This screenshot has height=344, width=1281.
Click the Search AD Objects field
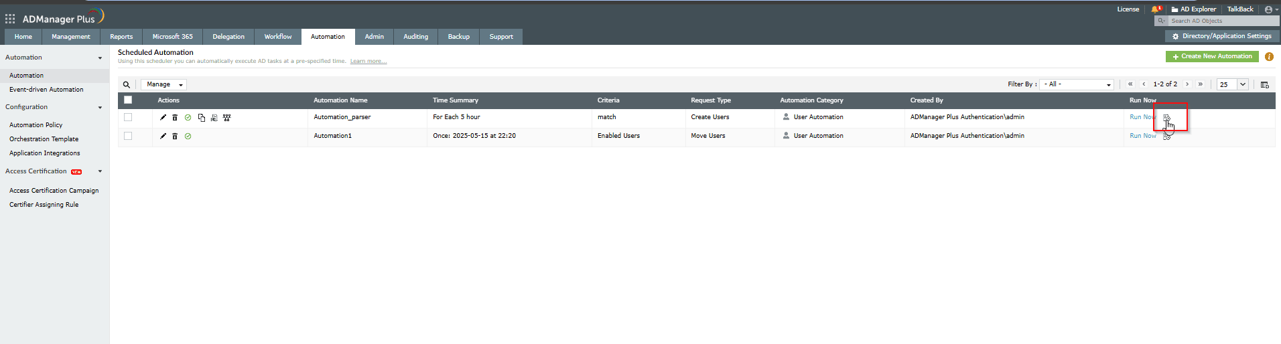[x=1223, y=21]
